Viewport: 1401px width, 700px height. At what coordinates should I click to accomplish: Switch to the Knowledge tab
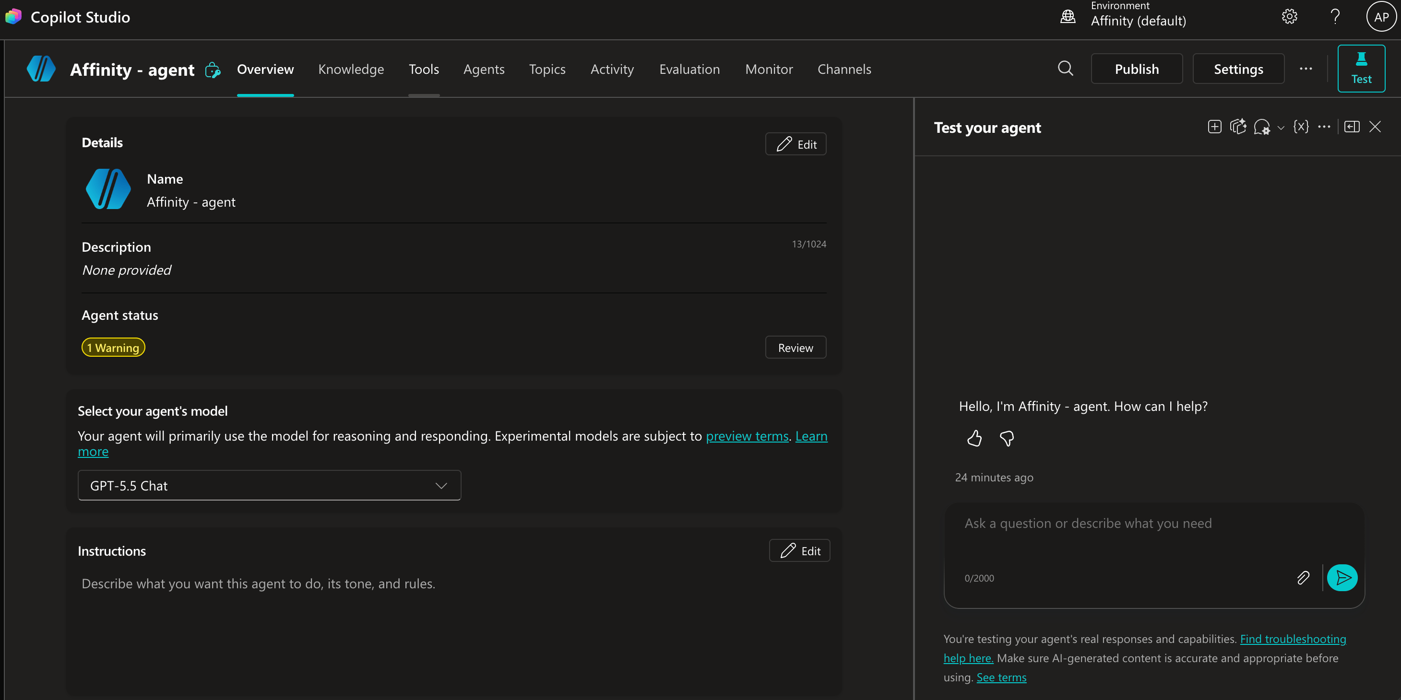point(351,69)
